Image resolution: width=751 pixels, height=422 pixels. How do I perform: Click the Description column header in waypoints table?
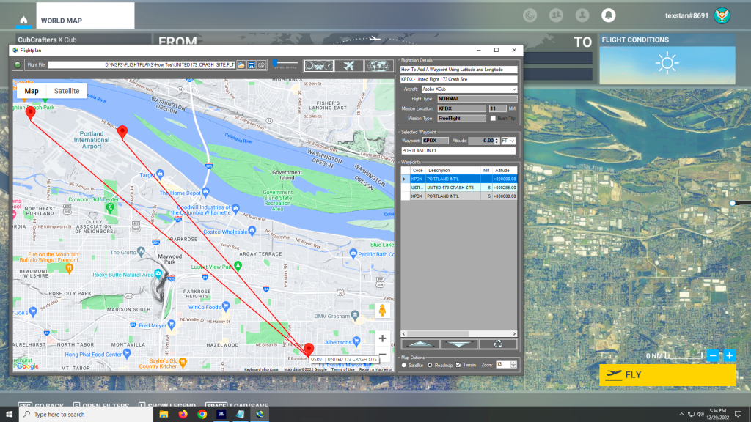coord(453,170)
